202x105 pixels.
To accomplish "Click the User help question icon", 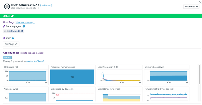I will [x=13, y=38].
